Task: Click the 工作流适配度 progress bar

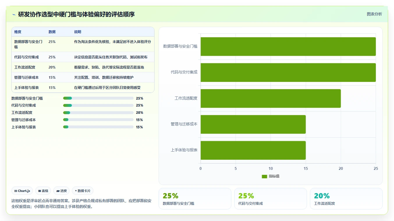Action: 98,113
